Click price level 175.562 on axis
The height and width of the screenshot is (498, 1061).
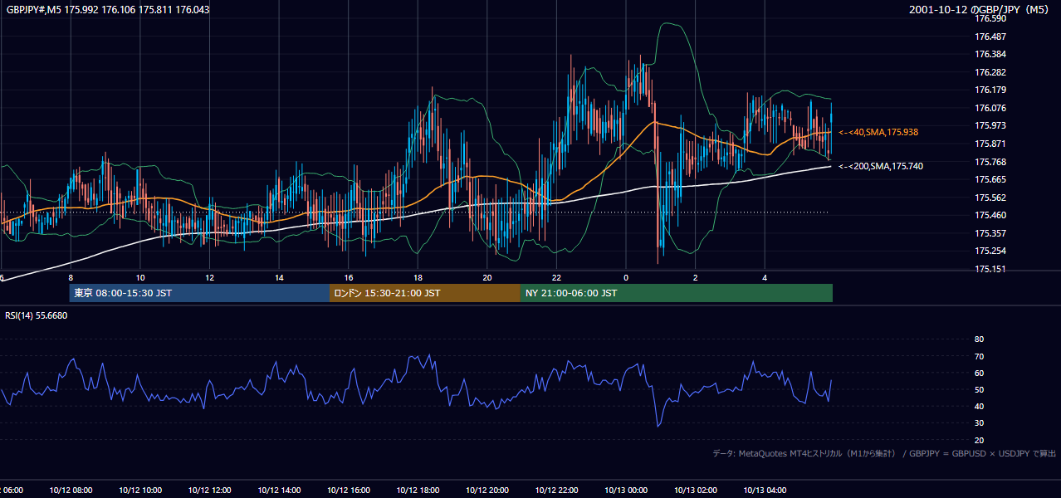(990, 198)
